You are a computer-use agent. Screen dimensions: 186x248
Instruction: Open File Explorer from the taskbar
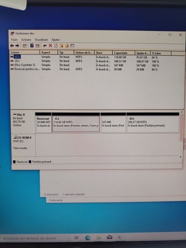click(x=99, y=238)
